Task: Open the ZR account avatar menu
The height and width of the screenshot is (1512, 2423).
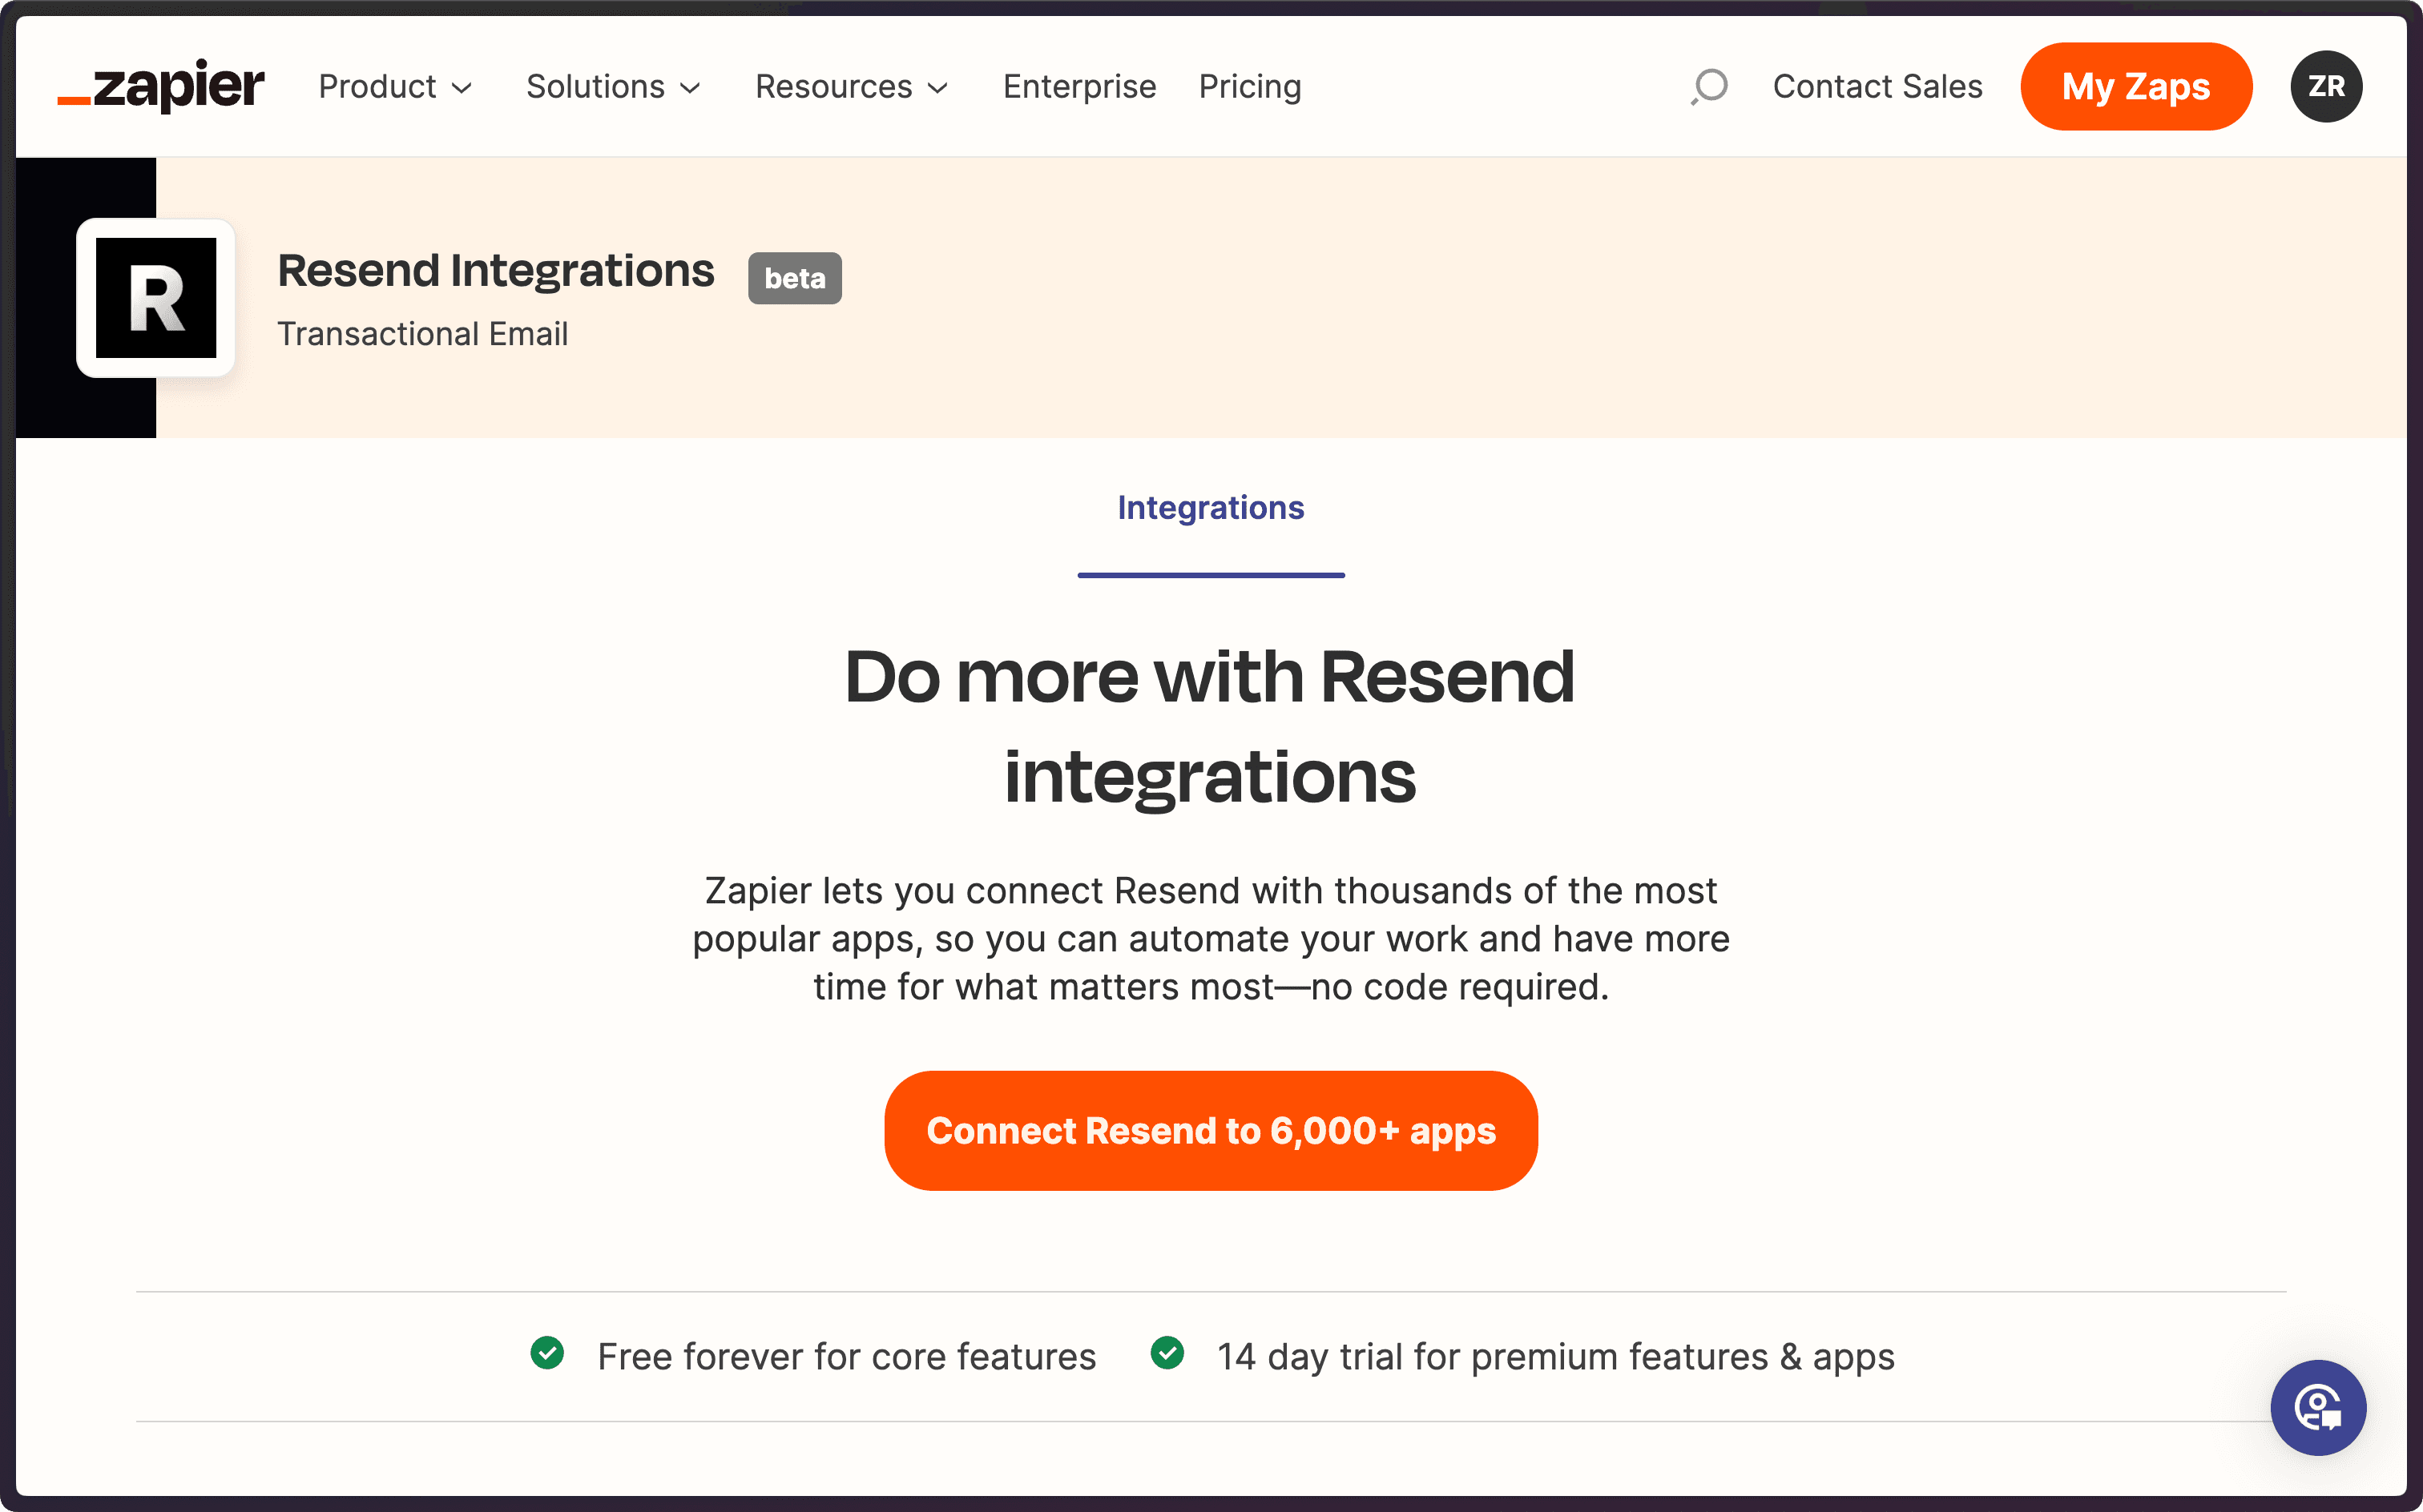Action: coord(2325,86)
